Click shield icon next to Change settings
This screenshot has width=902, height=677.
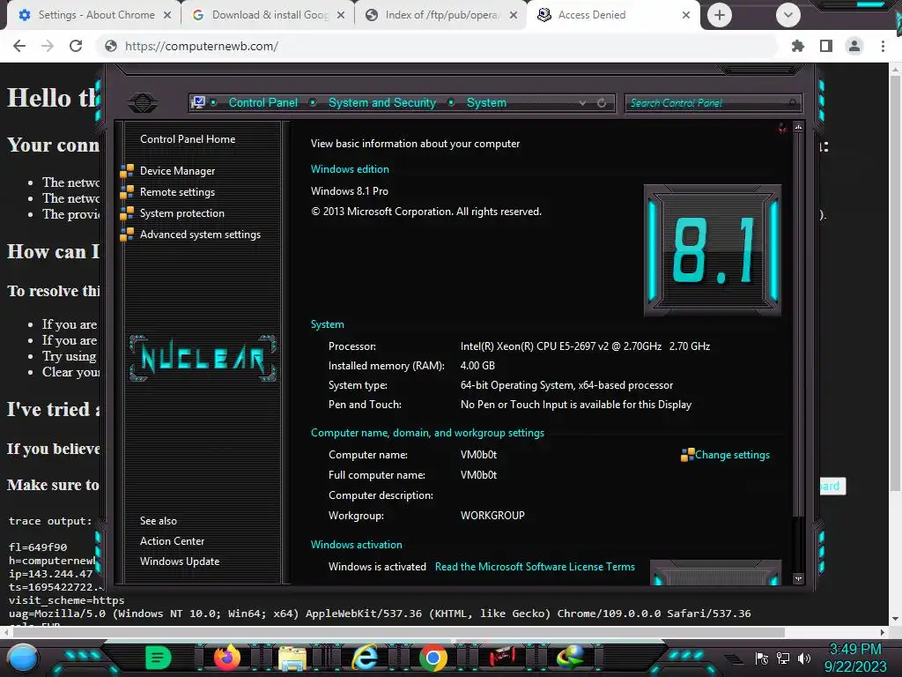pos(687,455)
